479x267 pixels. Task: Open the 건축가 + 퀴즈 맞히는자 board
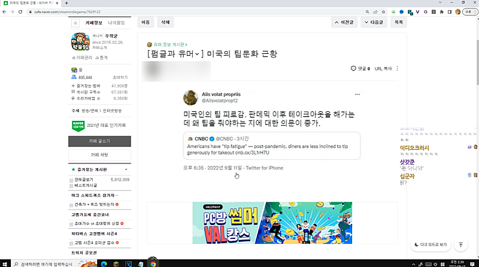(94, 204)
